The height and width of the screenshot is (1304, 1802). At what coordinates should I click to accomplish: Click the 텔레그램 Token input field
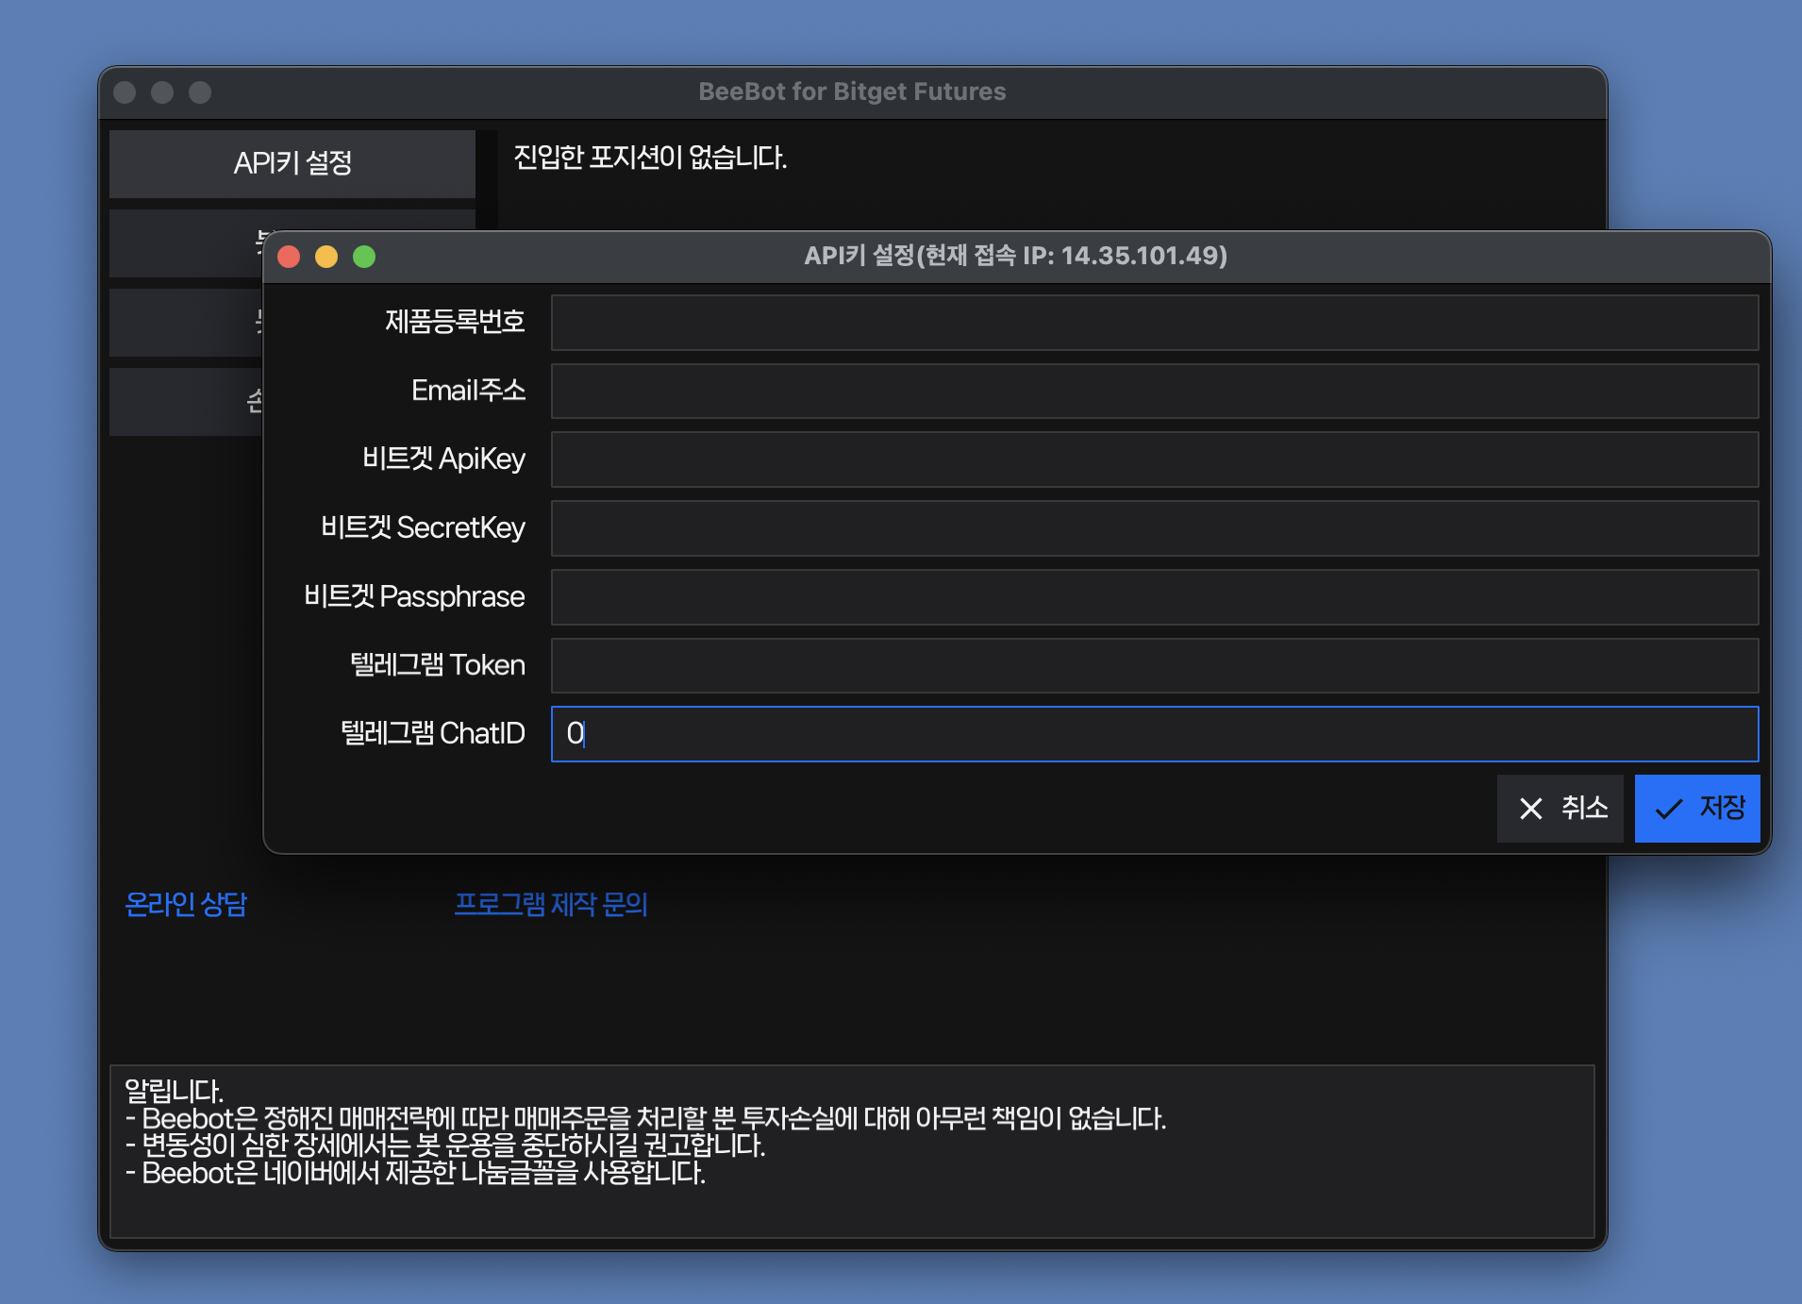1154,666
